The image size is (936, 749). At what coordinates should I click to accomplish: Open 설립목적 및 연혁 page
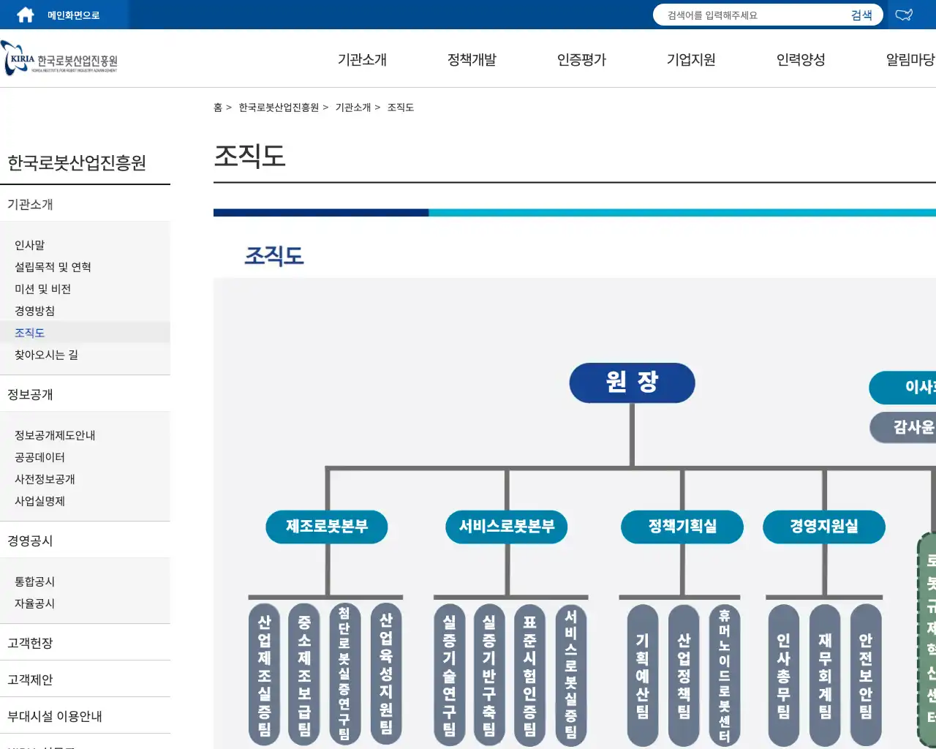50,267
